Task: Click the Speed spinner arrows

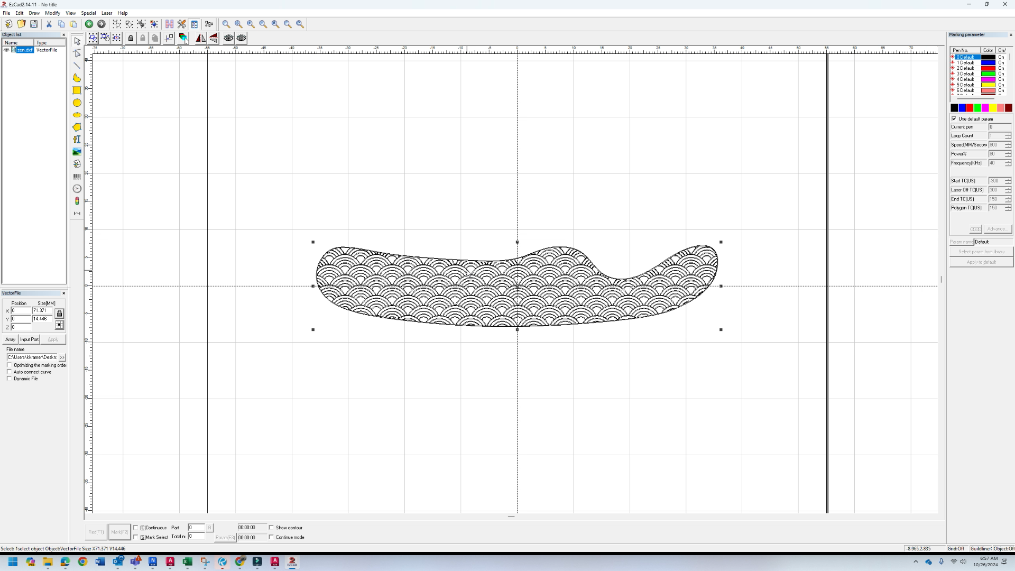Action: tap(1008, 145)
